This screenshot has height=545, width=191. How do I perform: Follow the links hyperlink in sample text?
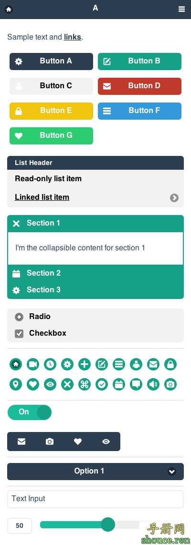point(73,37)
